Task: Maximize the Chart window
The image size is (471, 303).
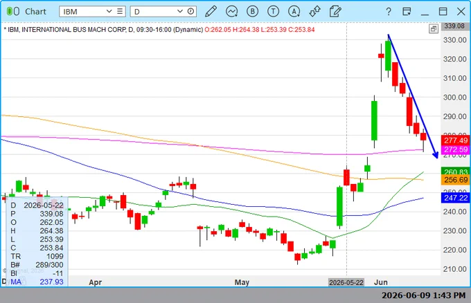Action: coord(443,11)
